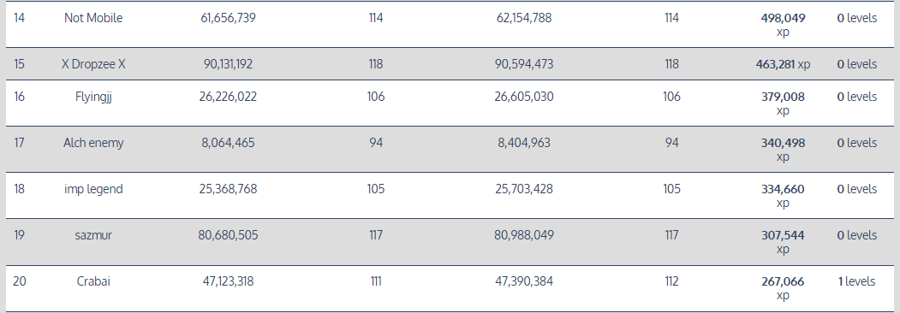
Task: Select start experience 8,064,465
Action: click(x=228, y=143)
